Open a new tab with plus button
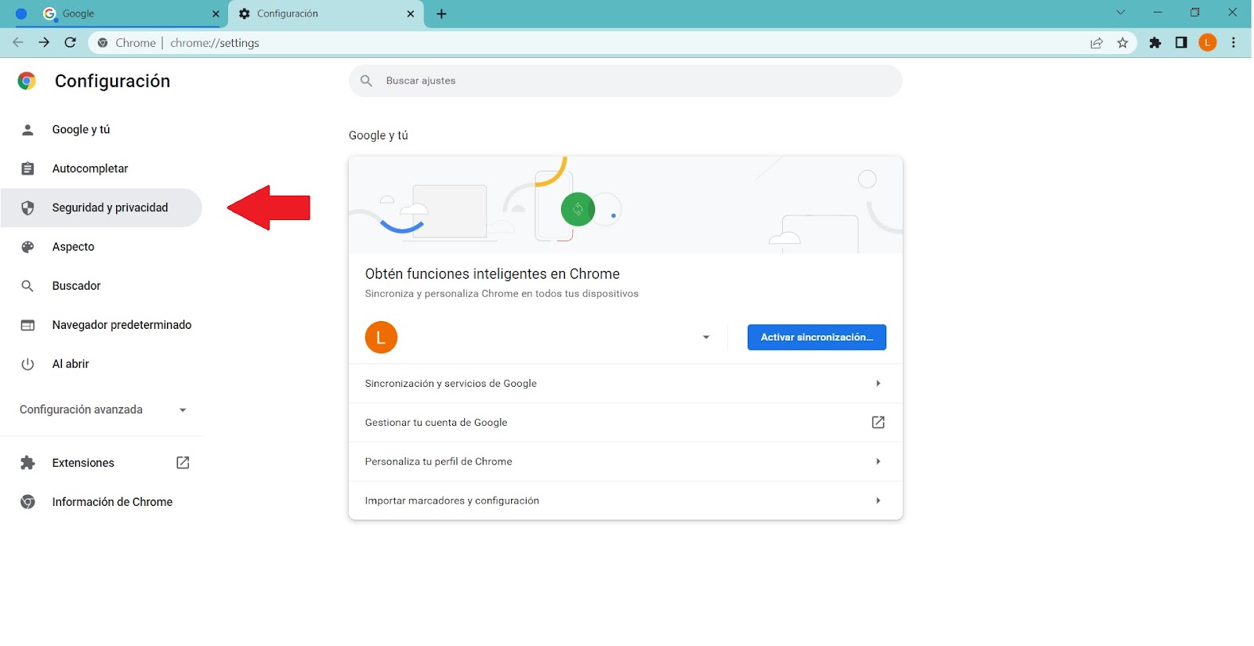The image size is (1254, 646). point(441,14)
